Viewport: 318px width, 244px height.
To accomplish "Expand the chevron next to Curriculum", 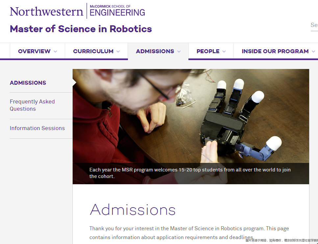I will pyautogui.click(x=118, y=52).
